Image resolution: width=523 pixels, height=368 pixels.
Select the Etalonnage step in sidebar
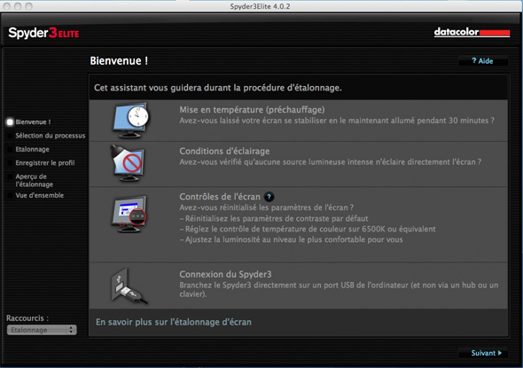[x=32, y=149]
